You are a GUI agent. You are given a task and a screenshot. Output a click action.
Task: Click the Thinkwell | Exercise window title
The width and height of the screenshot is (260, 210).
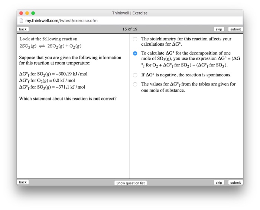pyautogui.click(x=130, y=13)
